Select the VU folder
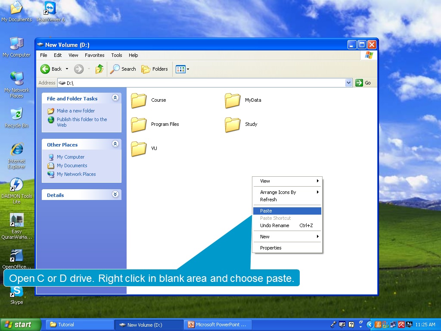Screen dimensions: 441x331 click(144, 148)
